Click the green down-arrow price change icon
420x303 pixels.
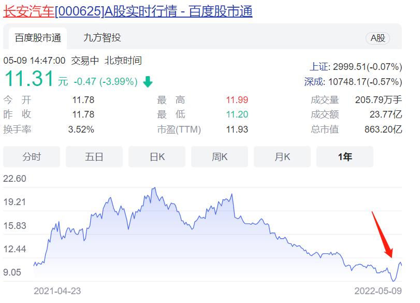(x=148, y=82)
